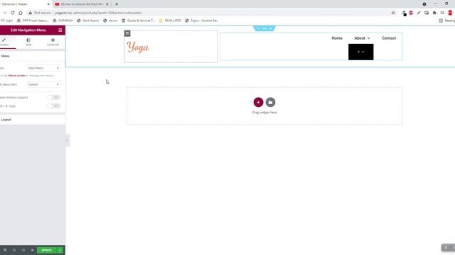The height and width of the screenshot is (255, 455).
Task: Click the black submenu box under About
Action: (x=361, y=52)
